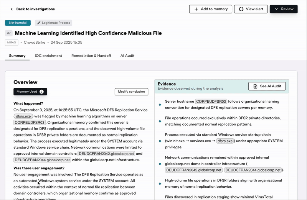Click the back chevron arrow icon
Image resolution: width=307 pixels, height=200 pixels.
[12, 9]
